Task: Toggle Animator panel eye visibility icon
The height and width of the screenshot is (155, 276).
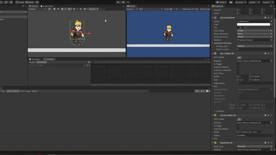Action: [x=89, y=62]
